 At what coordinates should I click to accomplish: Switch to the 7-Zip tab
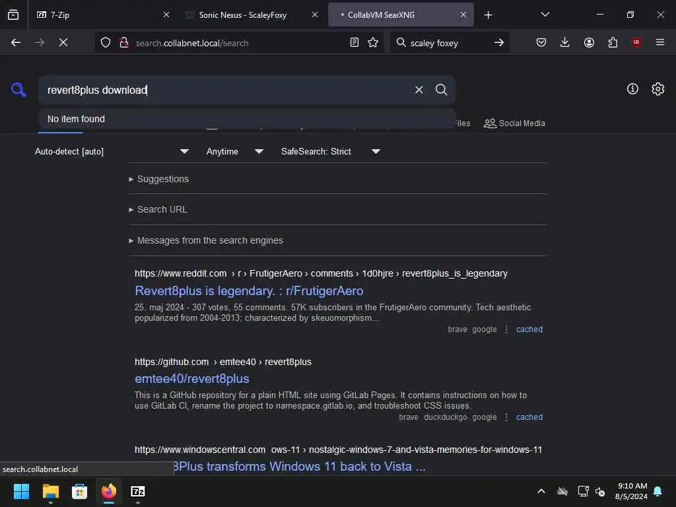coord(102,15)
